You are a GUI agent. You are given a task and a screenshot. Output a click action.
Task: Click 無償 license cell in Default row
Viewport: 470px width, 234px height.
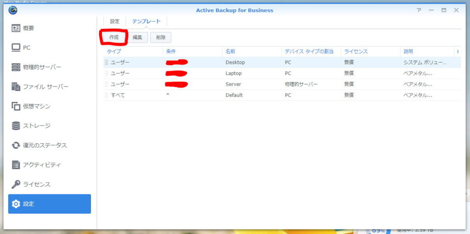[349, 95]
